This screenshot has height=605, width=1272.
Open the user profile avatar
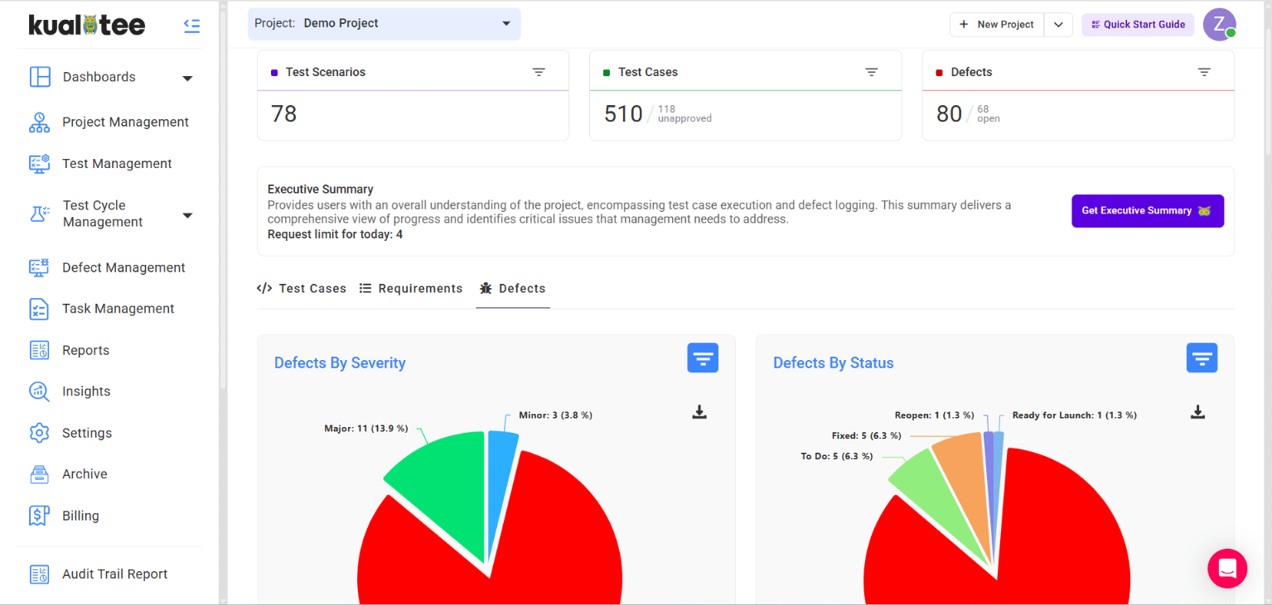[x=1218, y=24]
